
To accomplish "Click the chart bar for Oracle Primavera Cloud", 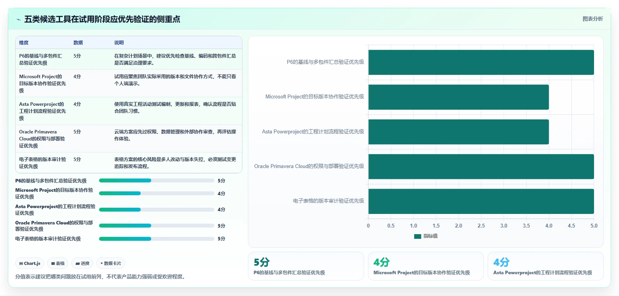I will (x=481, y=166).
